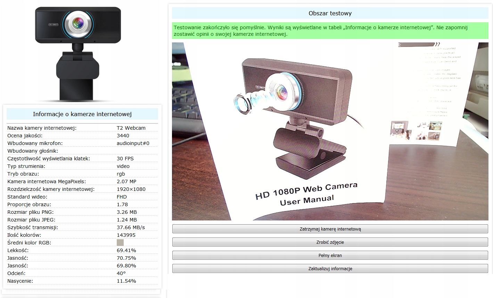Click the 'Zrobić zdjęcie' button
Viewport: 493px width, 298px height.
click(x=330, y=242)
